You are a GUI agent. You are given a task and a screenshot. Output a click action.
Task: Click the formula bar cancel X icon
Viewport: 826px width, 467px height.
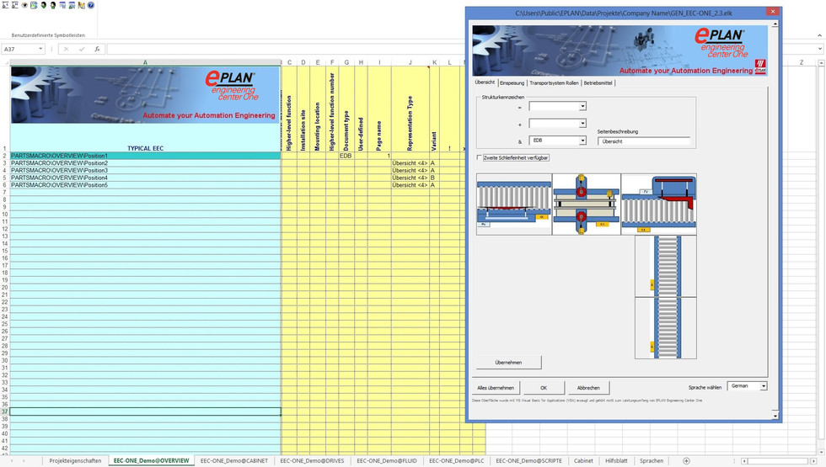tap(66, 49)
